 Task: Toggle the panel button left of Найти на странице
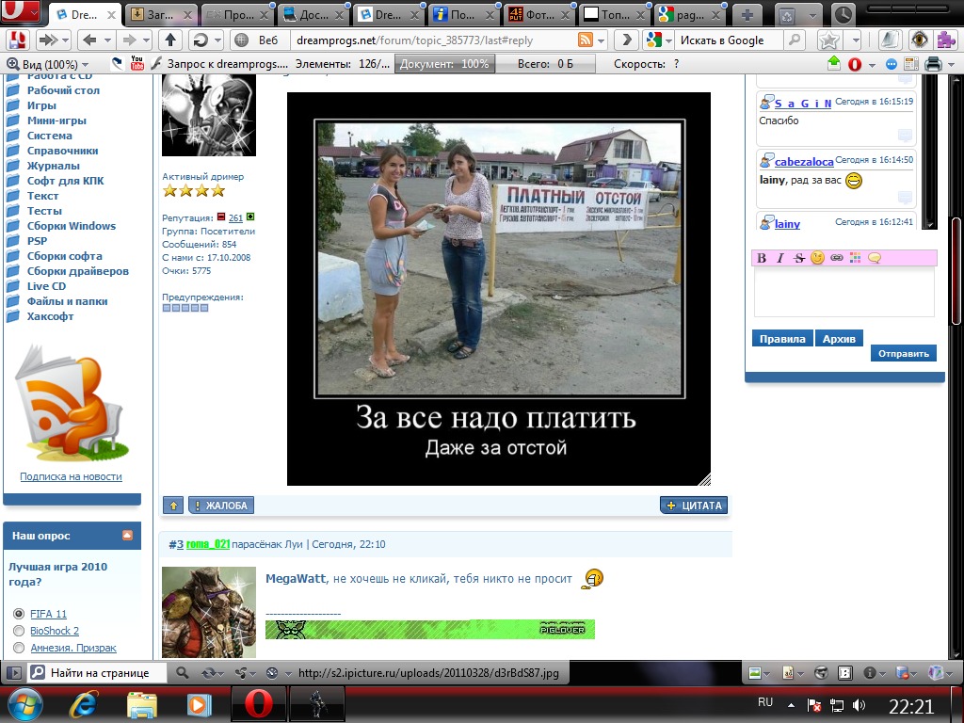pos(13,673)
